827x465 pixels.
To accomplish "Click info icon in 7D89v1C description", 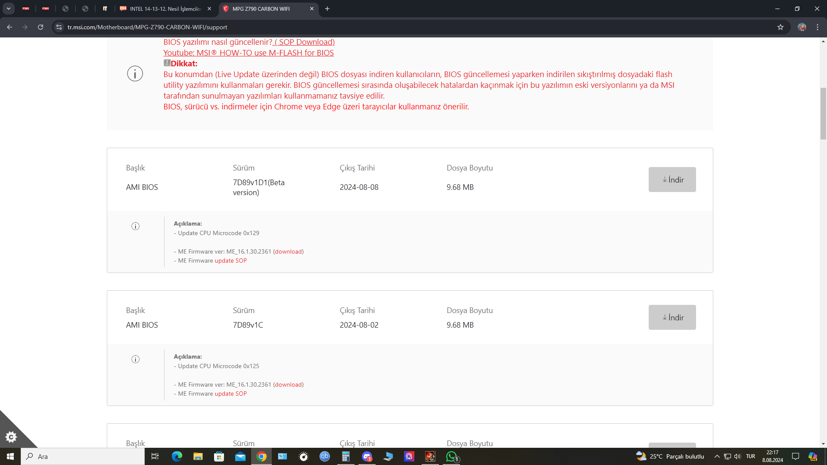I will tap(135, 359).
